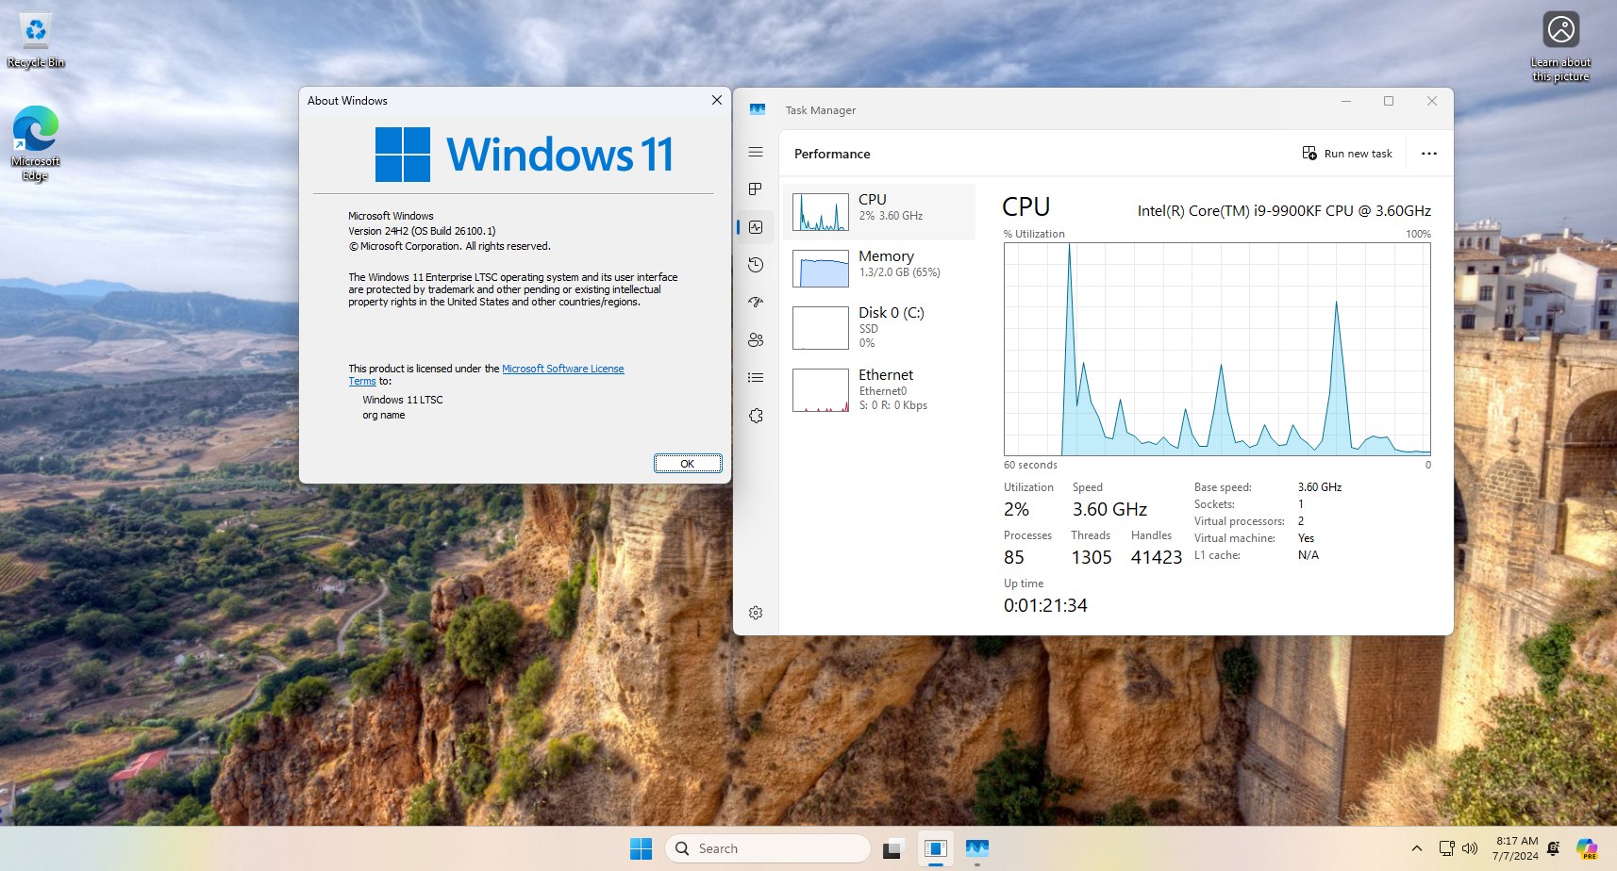Open App history page in Task Manager
This screenshot has width=1617, height=871.
click(x=756, y=265)
